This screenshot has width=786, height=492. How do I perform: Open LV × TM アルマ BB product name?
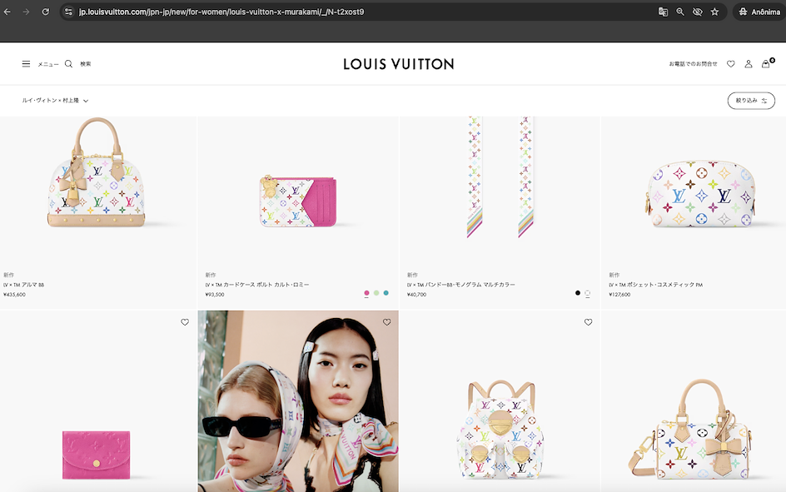tap(23, 285)
